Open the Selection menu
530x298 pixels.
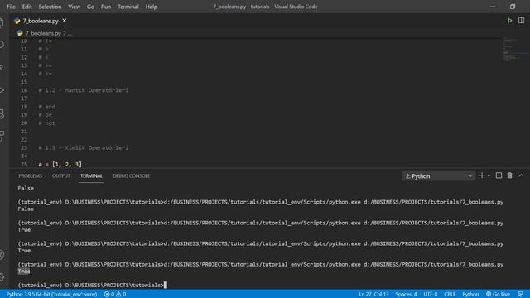(x=50, y=7)
